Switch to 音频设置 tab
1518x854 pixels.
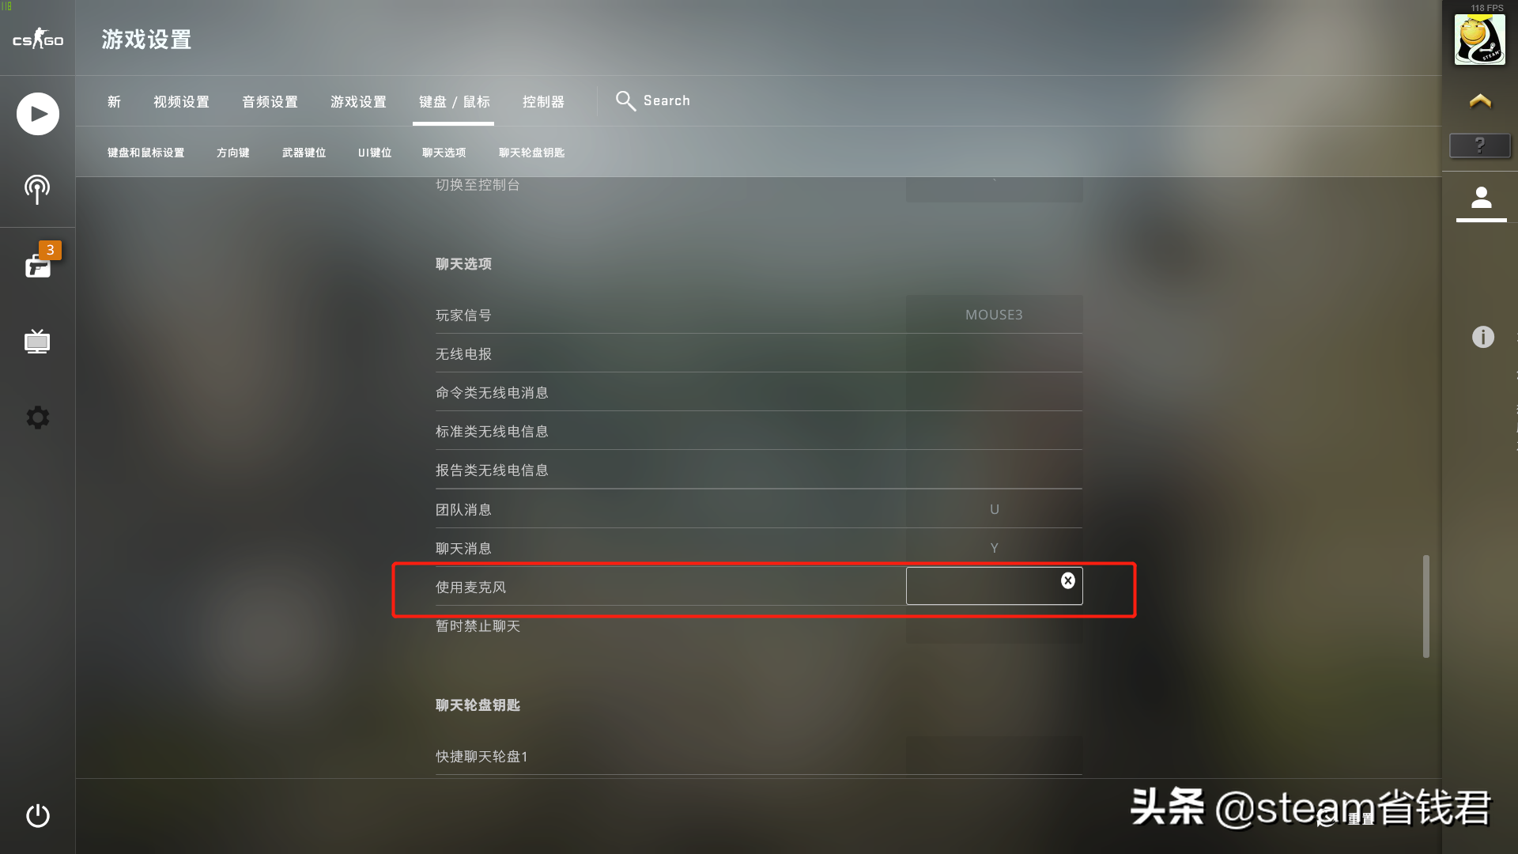click(x=269, y=101)
